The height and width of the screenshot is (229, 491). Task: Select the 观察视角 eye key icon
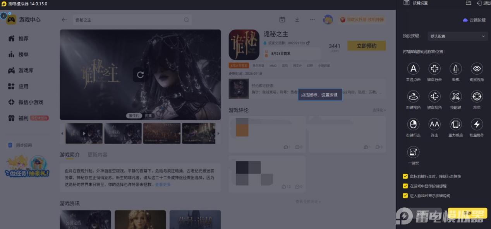[477, 69]
